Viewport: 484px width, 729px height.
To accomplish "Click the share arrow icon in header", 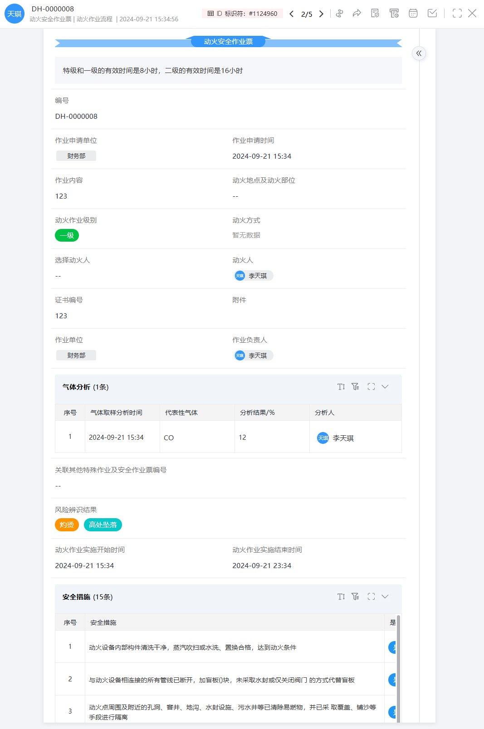I will (x=357, y=14).
